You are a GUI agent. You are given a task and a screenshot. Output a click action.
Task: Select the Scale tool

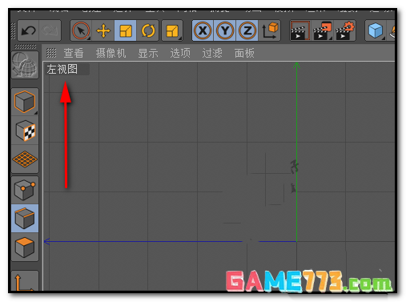coord(126,30)
